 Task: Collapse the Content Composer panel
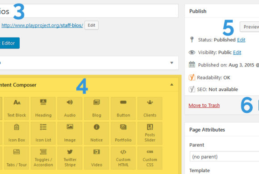172,85
